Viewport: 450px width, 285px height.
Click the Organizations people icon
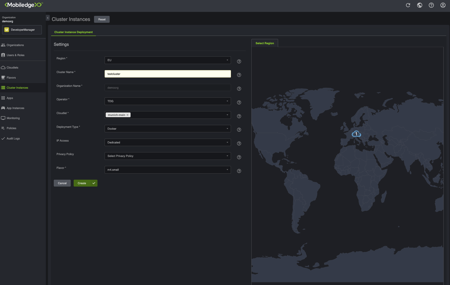pos(3,45)
